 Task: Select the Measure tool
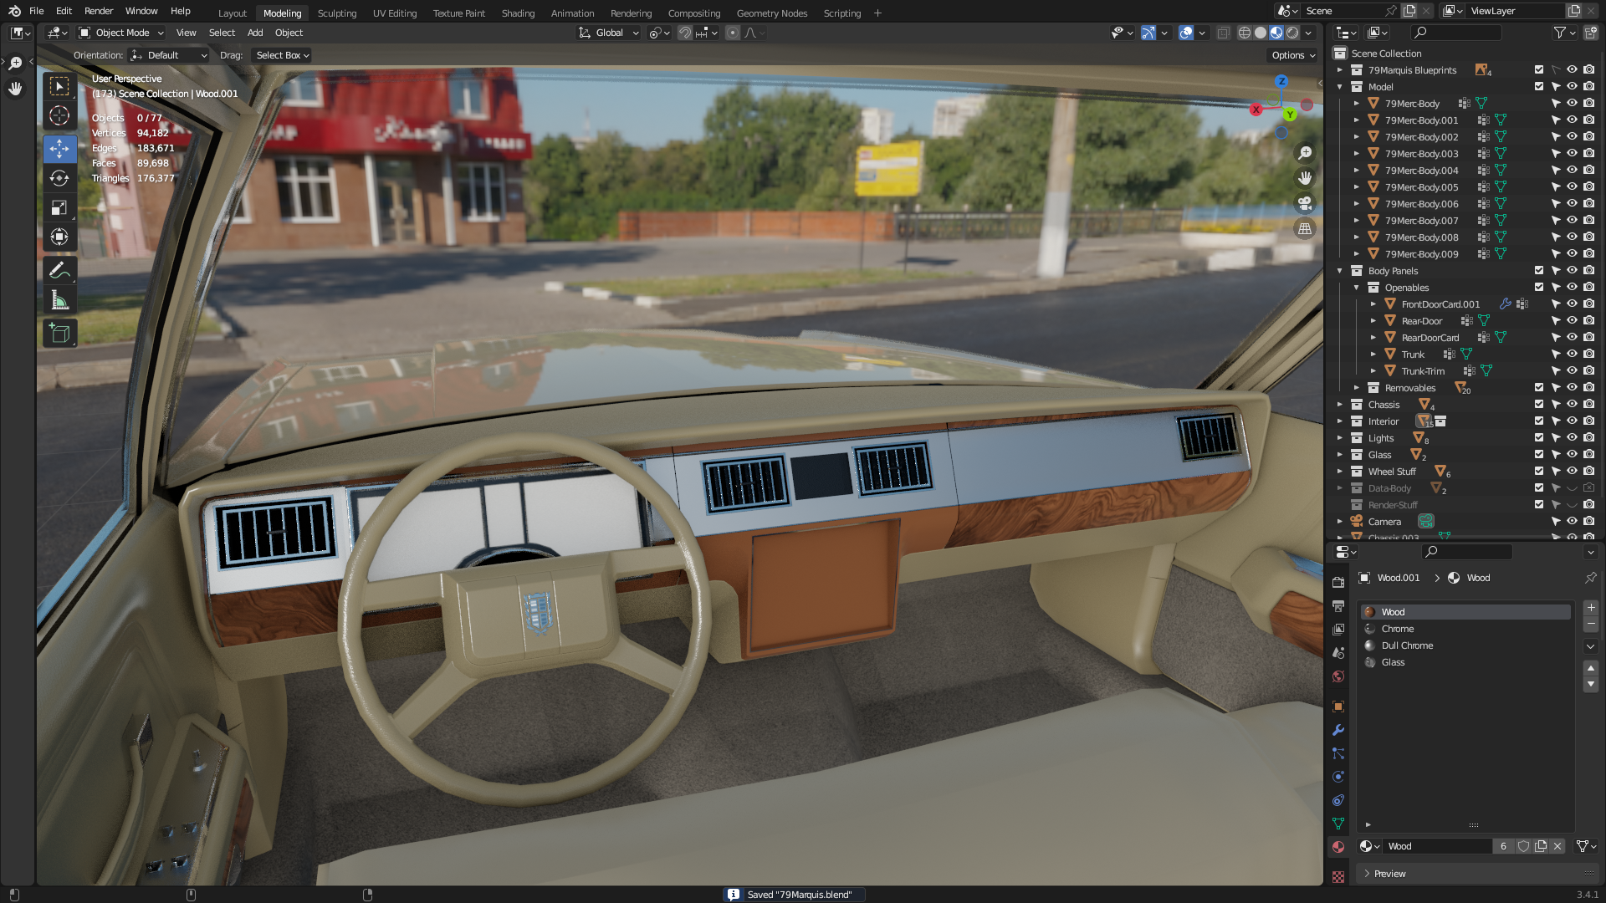(x=59, y=300)
